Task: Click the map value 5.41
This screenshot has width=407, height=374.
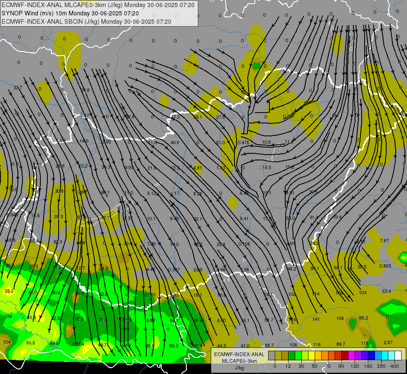Action: 244,219
